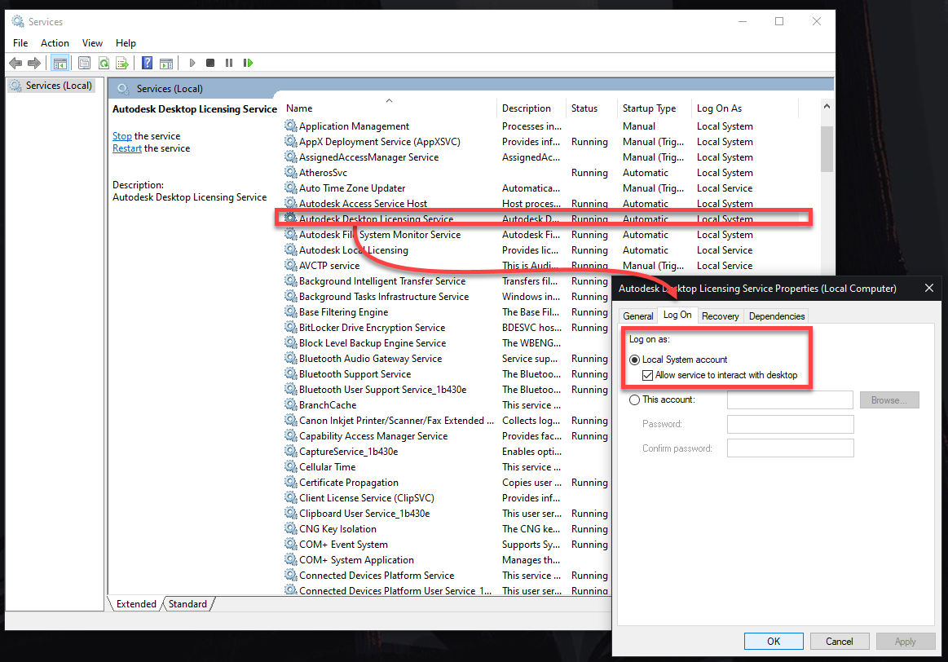
Task: Toggle Show/Hide Console Tree icon
Action: click(x=60, y=63)
